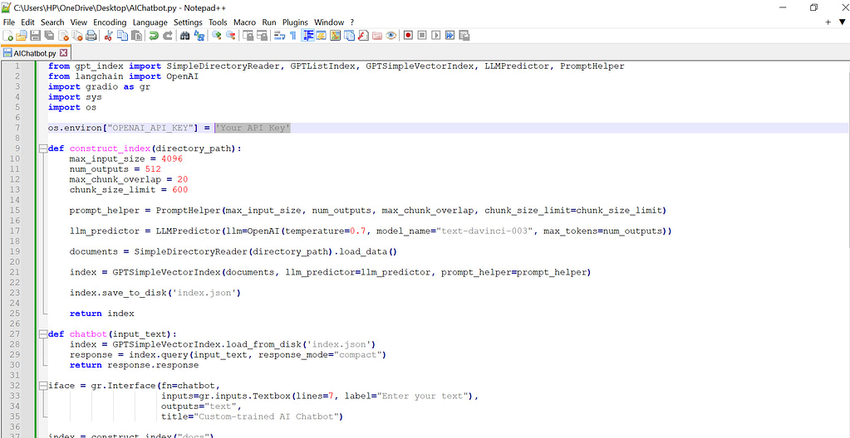Viewport: 850px width, 438px height.
Task: Open the Window menu
Action: click(x=329, y=22)
